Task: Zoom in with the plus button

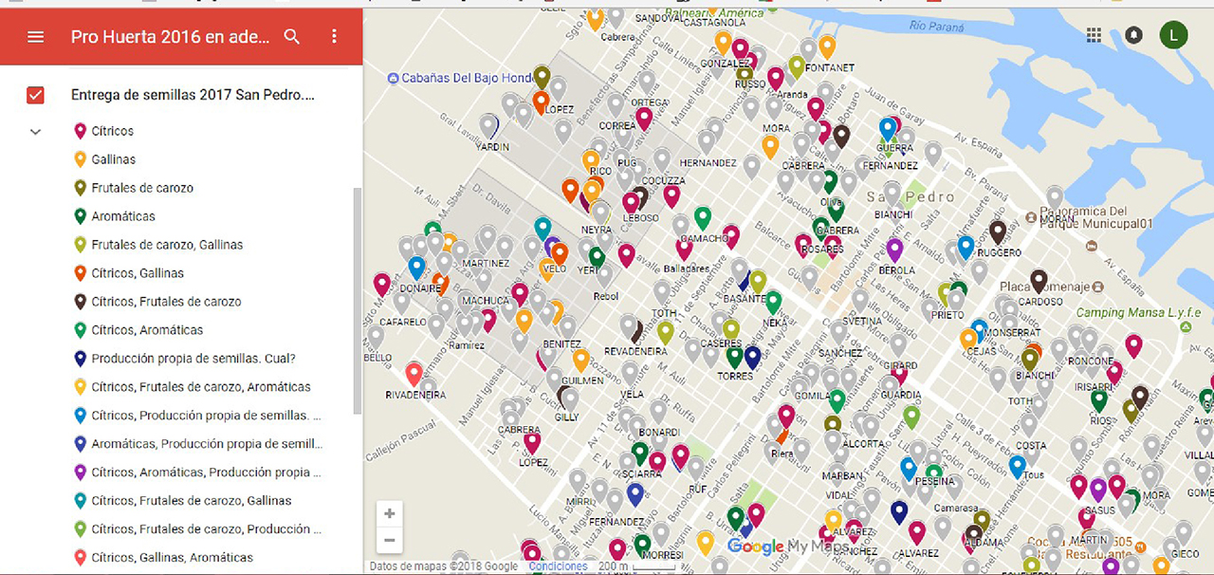Action: (x=390, y=514)
